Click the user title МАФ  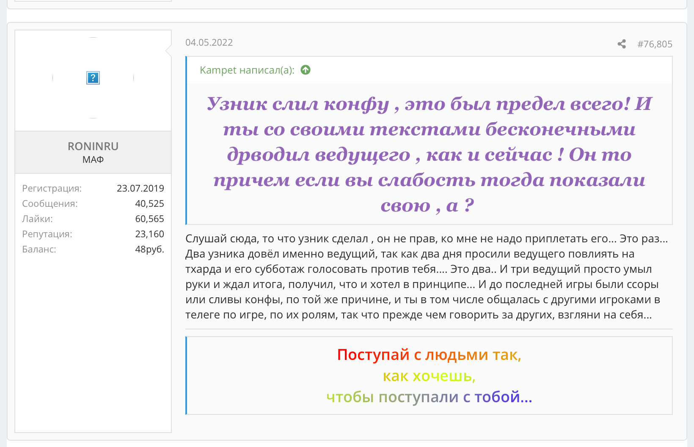click(93, 159)
